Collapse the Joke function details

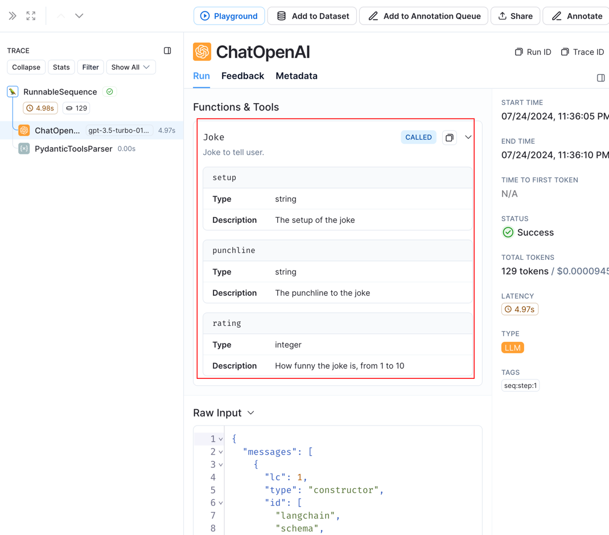pyautogui.click(x=468, y=137)
